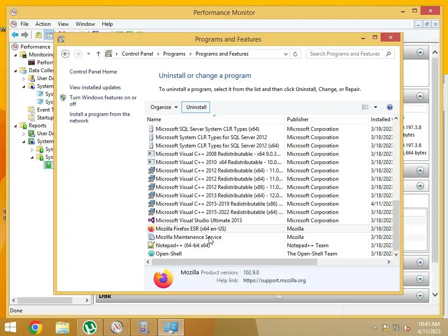Click the muted volume tray icon
Image resolution: width=448 pixels, height=336 pixels.
coord(407,328)
